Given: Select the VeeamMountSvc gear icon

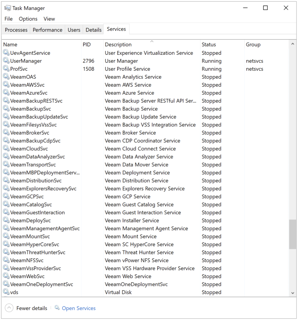Looking at the screenshot, I should coord(6,236).
